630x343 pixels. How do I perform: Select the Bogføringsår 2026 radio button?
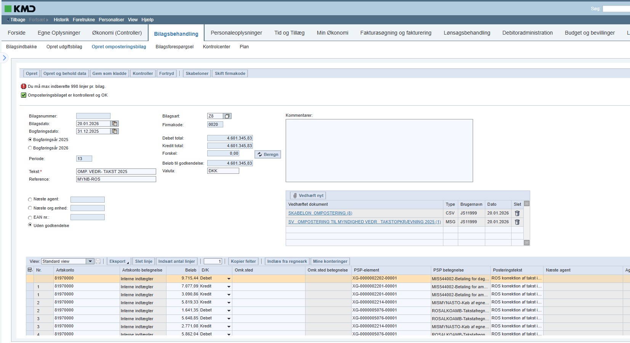pyautogui.click(x=30, y=148)
